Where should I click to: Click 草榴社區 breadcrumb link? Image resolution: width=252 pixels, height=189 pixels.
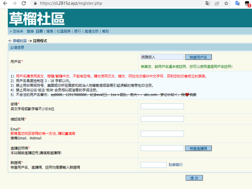coord(20,41)
